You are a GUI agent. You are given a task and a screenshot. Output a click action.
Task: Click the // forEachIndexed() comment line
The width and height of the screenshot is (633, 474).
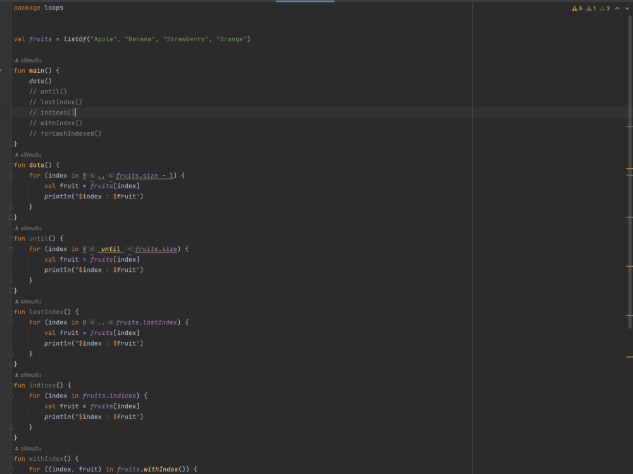point(65,133)
